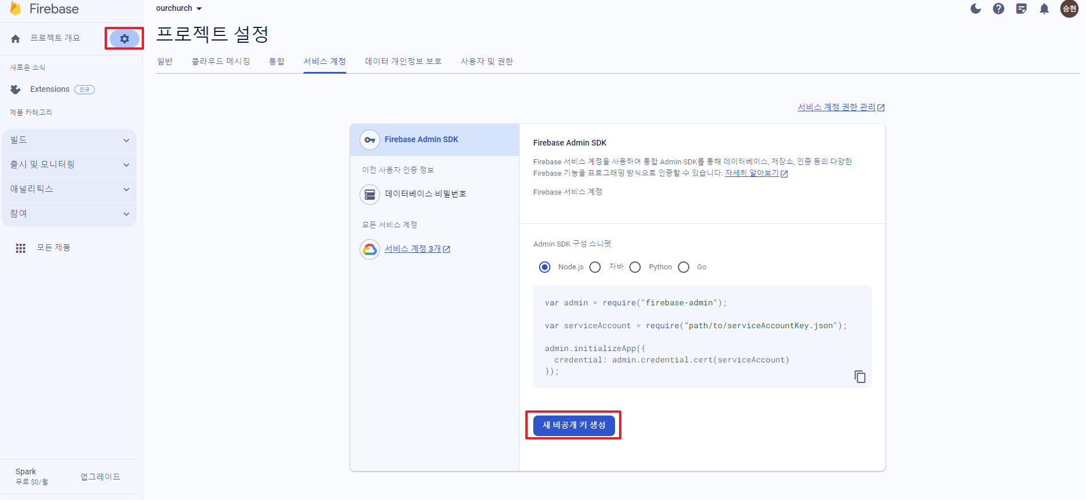Open project settings gear icon

click(125, 39)
